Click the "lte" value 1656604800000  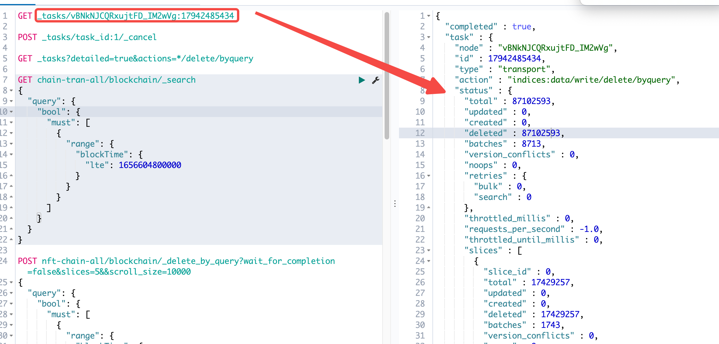[150, 165]
